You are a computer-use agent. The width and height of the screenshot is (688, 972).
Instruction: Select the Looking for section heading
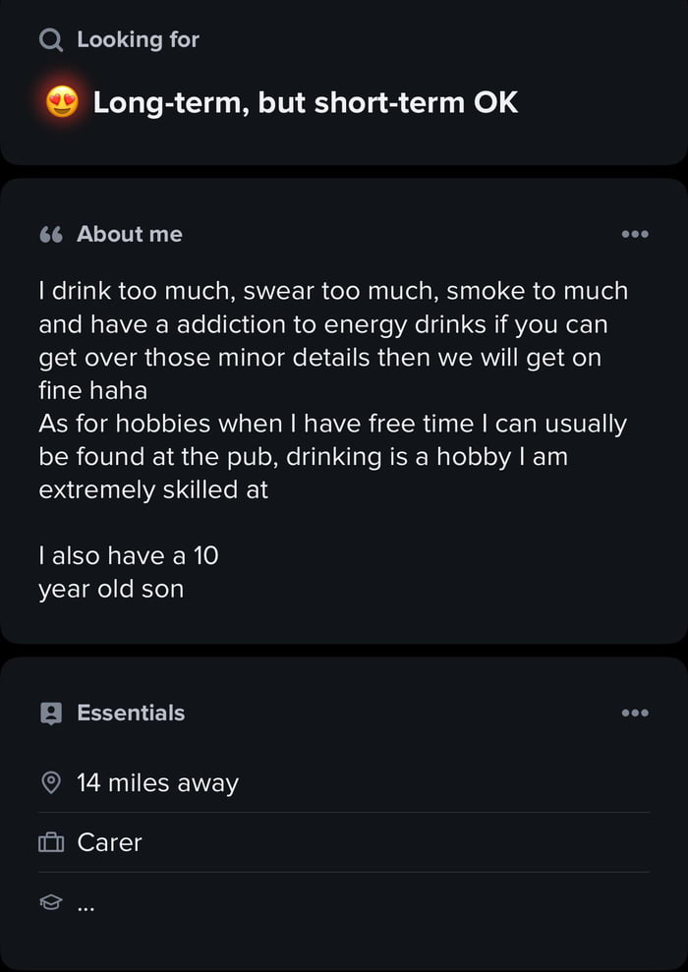tap(138, 40)
